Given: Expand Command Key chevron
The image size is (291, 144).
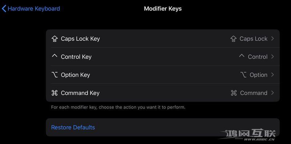Looking at the screenshot, I should [x=272, y=93].
